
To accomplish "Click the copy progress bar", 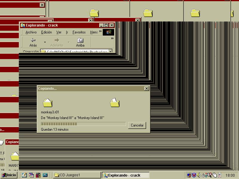I will [x=83, y=124].
